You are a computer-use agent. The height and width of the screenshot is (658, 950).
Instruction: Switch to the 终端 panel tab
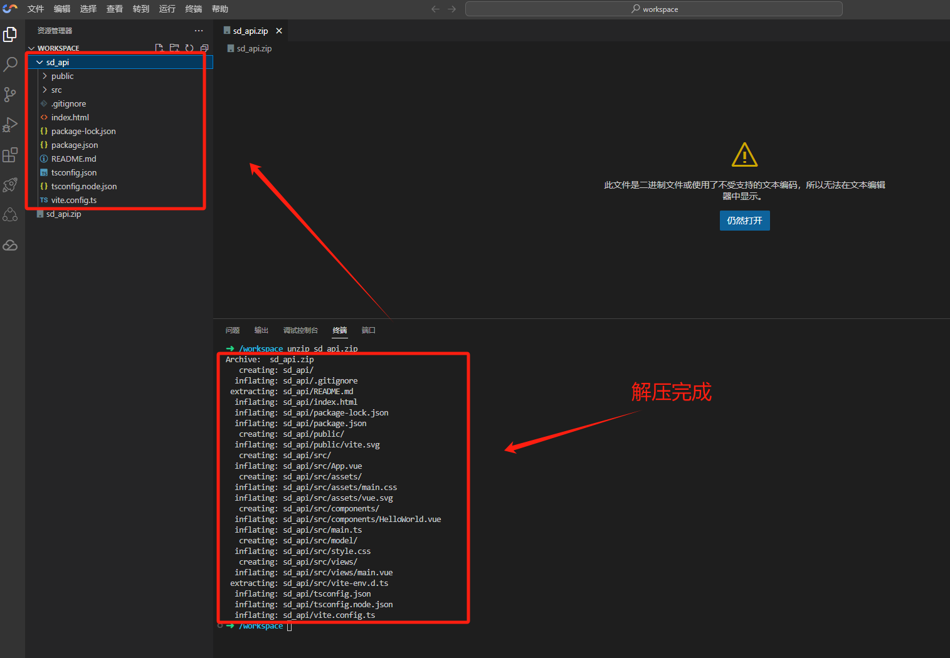pos(340,330)
